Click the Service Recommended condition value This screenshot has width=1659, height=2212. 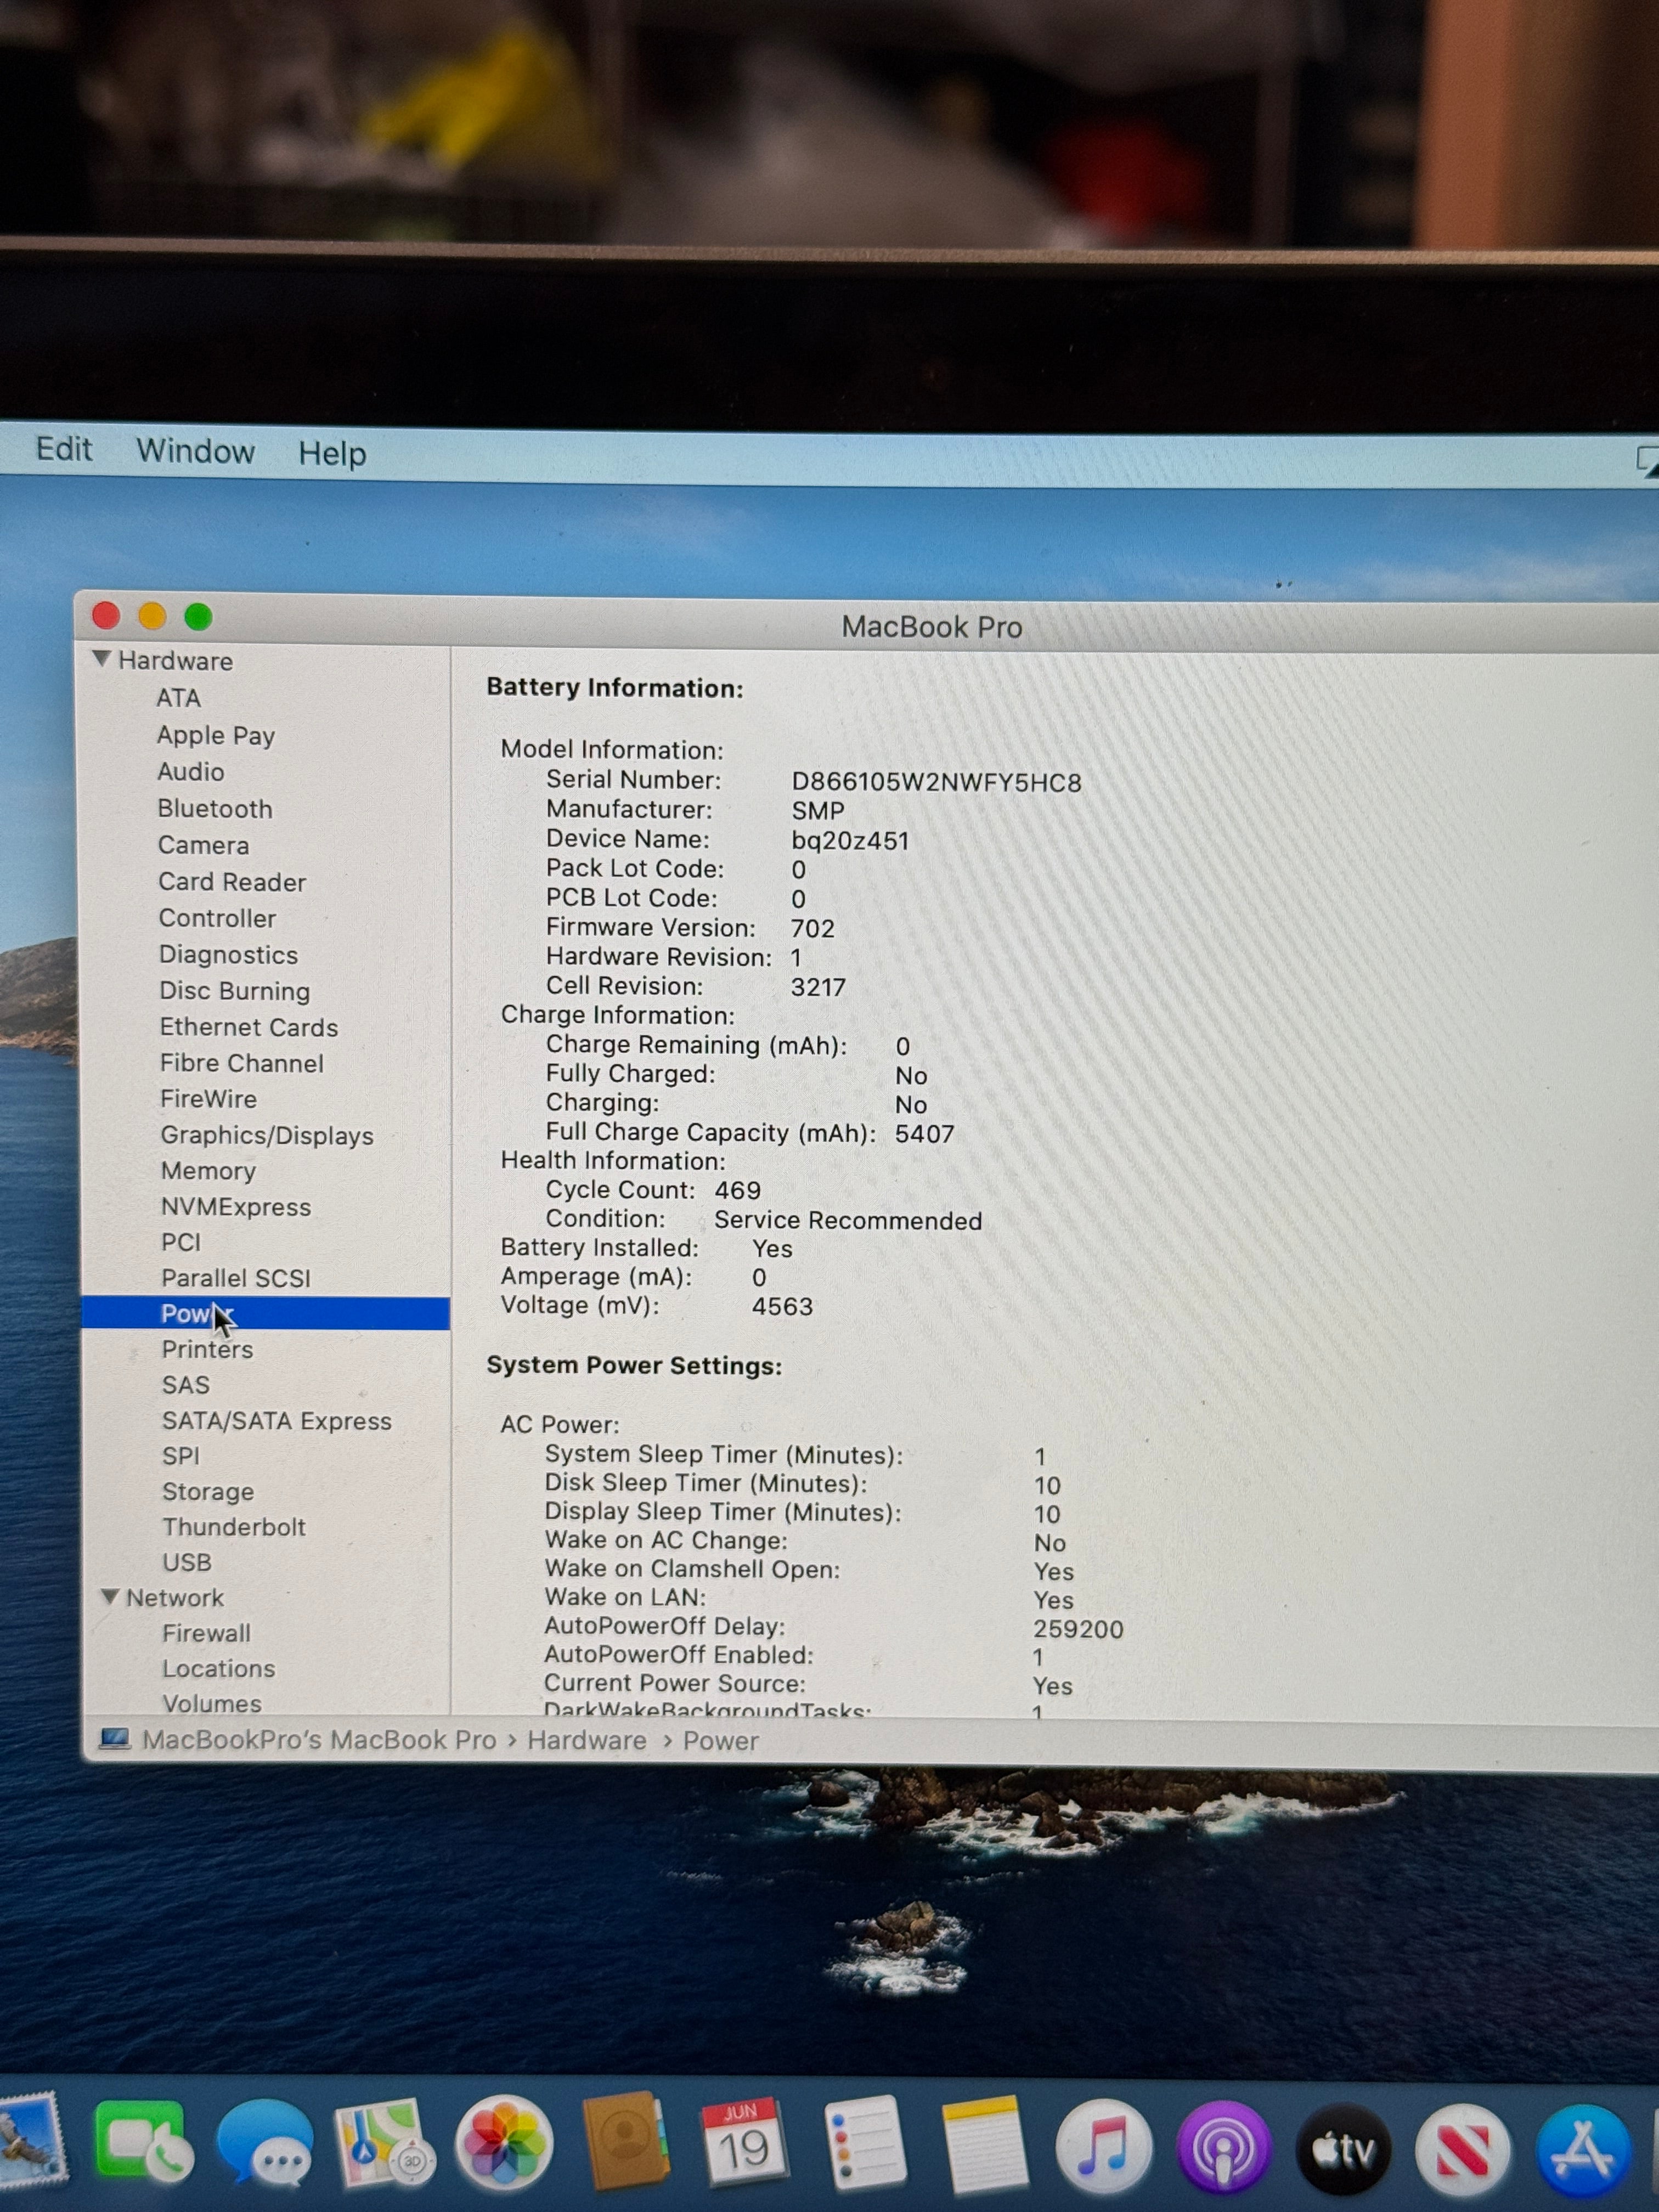(x=848, y=1220)
